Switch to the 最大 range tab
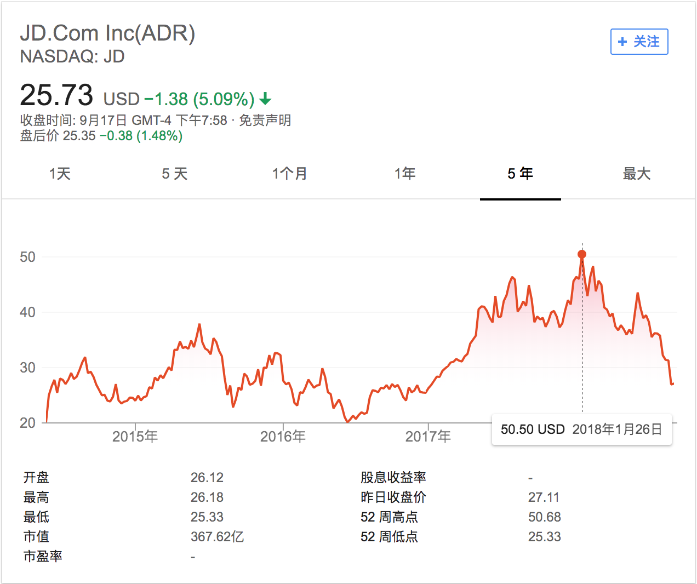Image resolution: width=697 pixels, height=584 pixels. 636,174
